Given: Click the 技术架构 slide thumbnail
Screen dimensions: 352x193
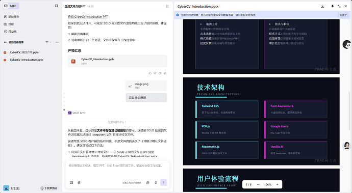Looking at the screenshot, I should [x=261, y=121].
